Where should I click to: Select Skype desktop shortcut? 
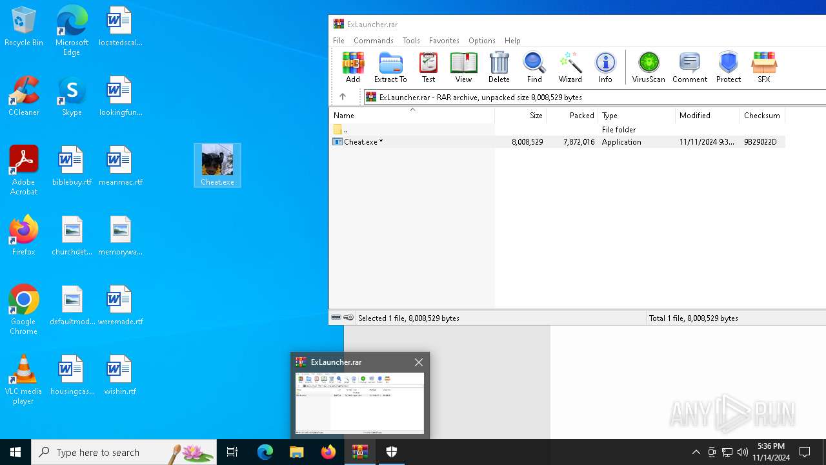pyautogui.click(x=72, y=97)
